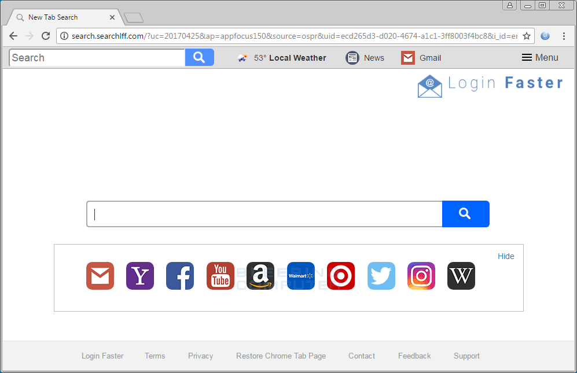Open the Contact footer link

[x=362, y=356]
